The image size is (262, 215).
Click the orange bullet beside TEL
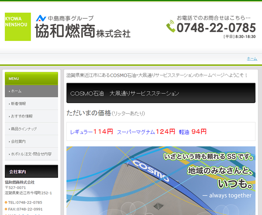point(6,202)
